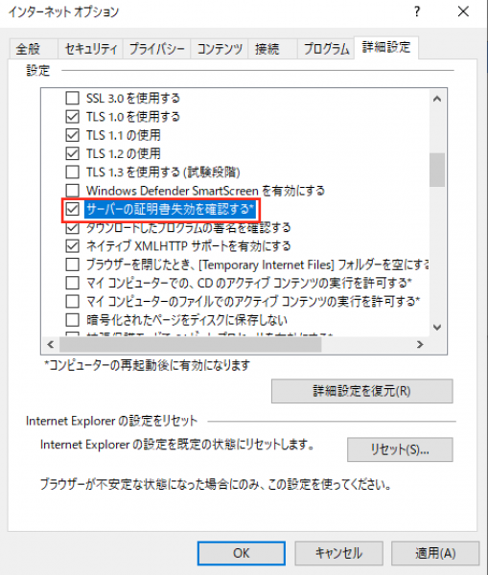Close the Internet Options dialog
Screen dimensions: 488x575
(463, 11)
